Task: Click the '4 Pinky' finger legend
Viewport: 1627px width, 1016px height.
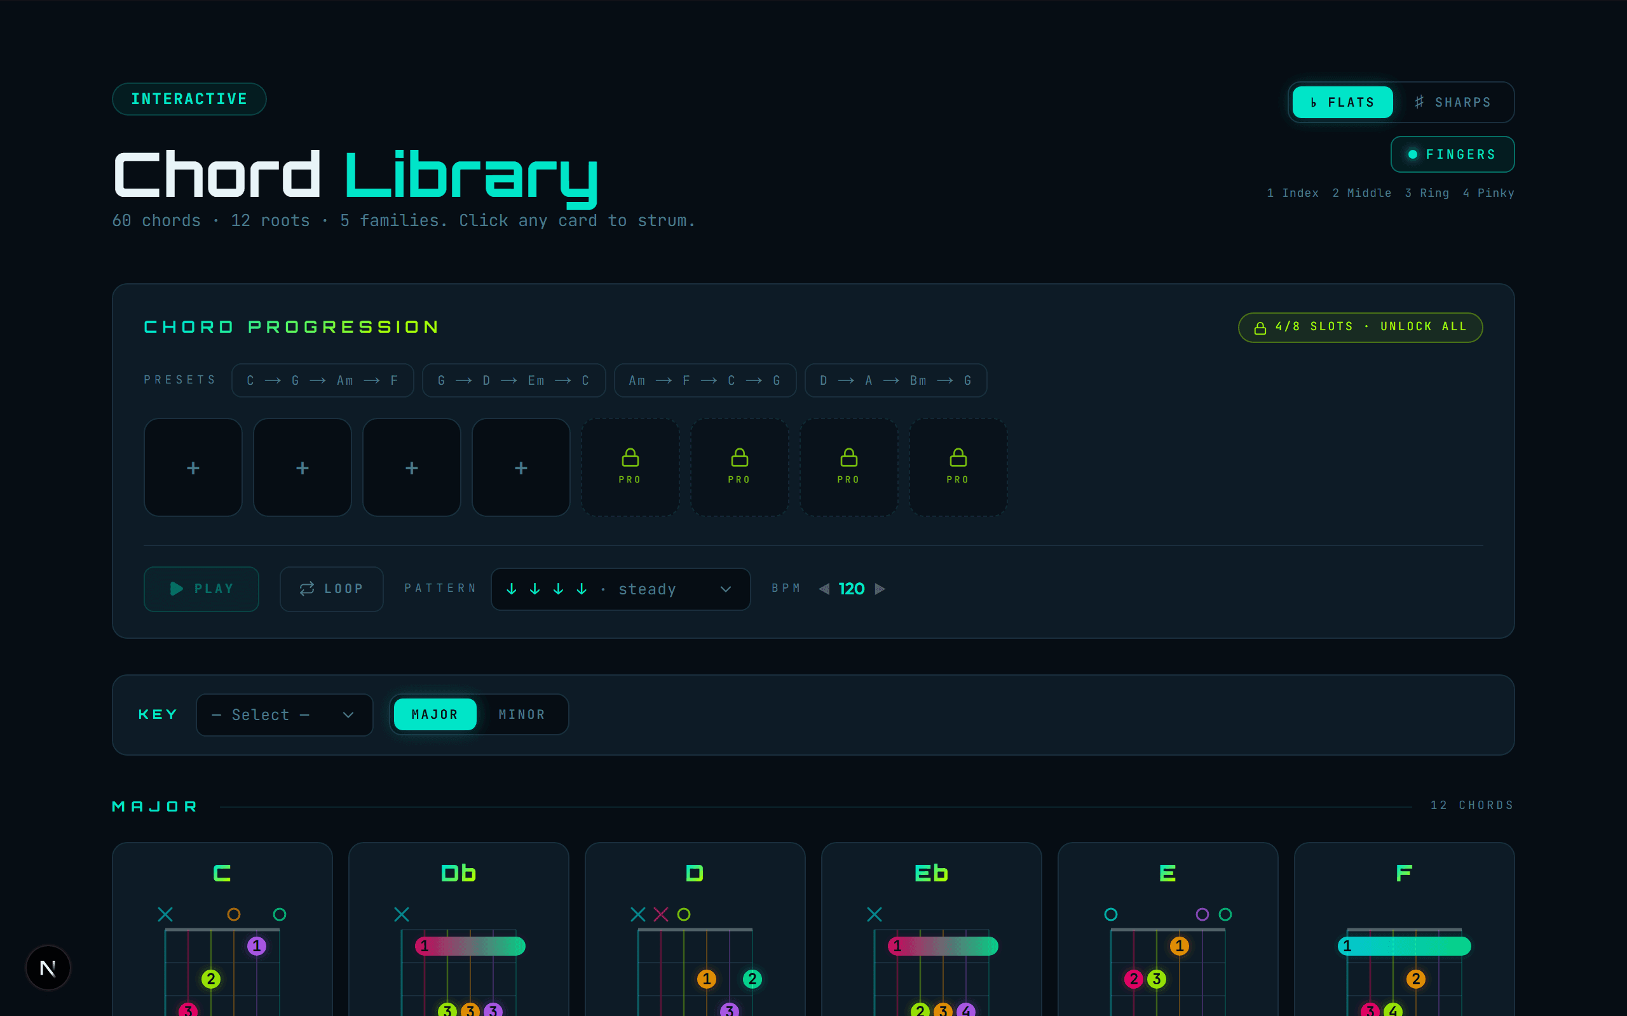Action: click(1488, 193)
